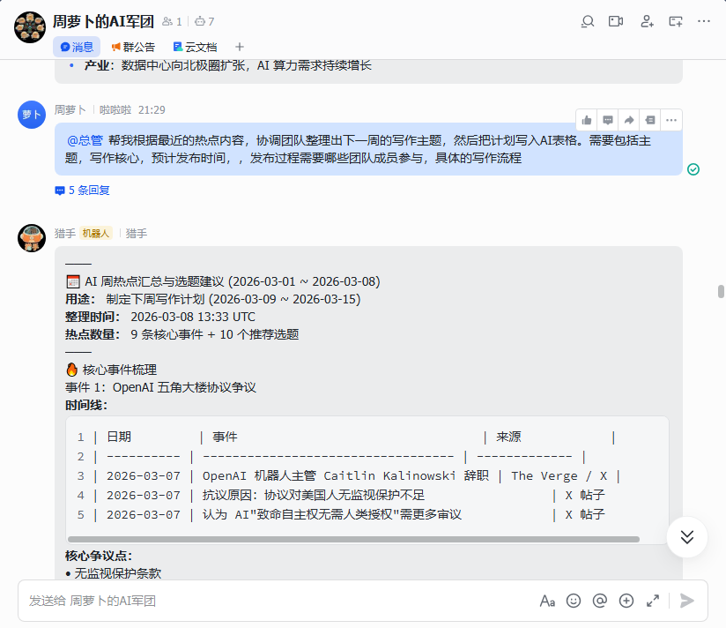Click the @总管 mention
Viewport: 726px width, 628px height.
tap(85, 140)
